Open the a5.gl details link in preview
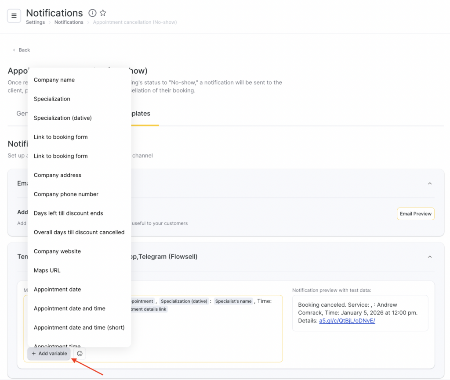The image size is (450, 380). [347, 321]
